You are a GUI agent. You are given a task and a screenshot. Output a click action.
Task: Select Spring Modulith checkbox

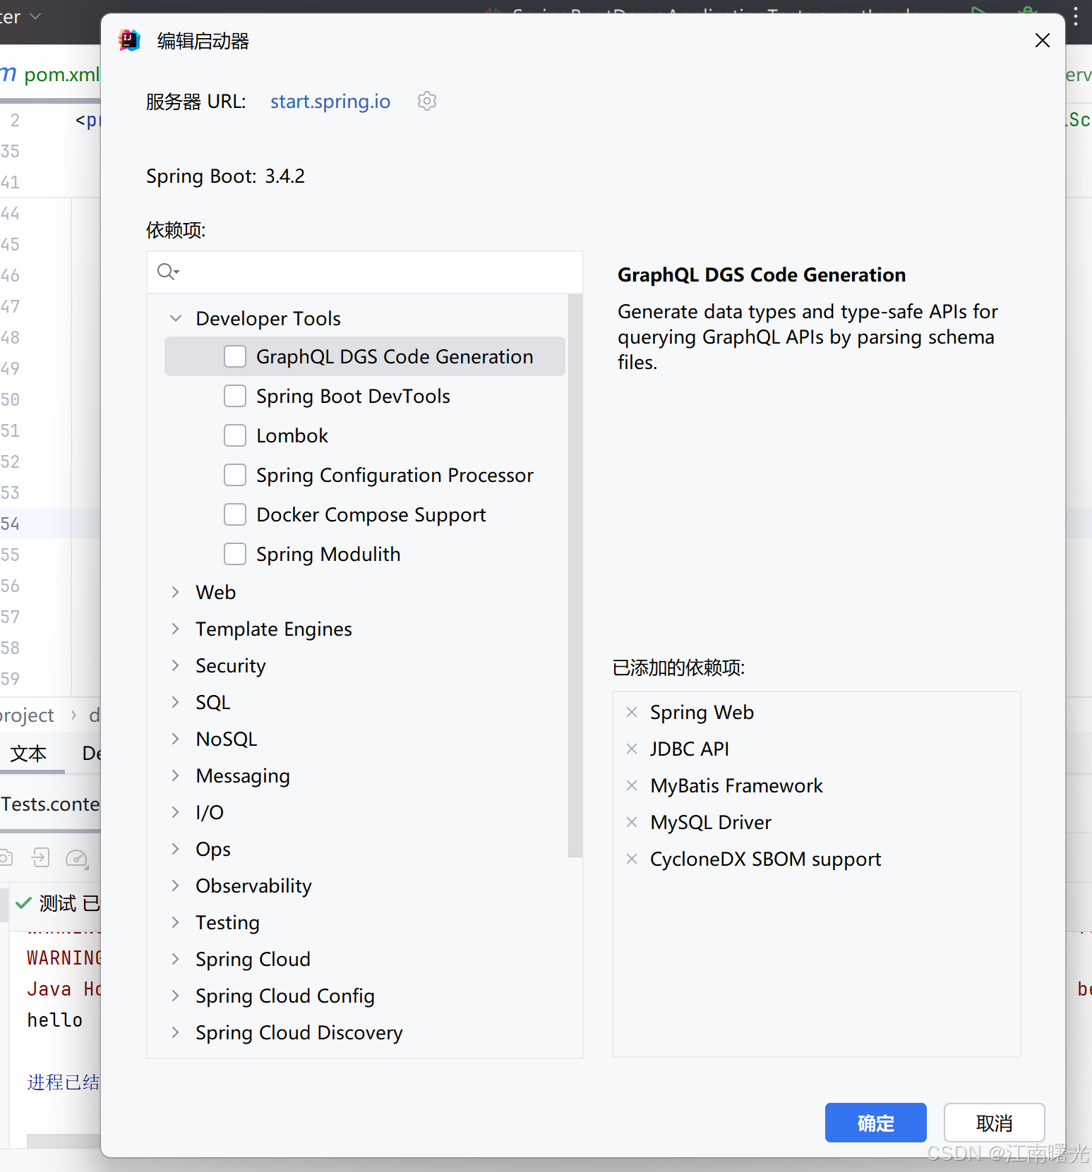(x=235, y=554)
